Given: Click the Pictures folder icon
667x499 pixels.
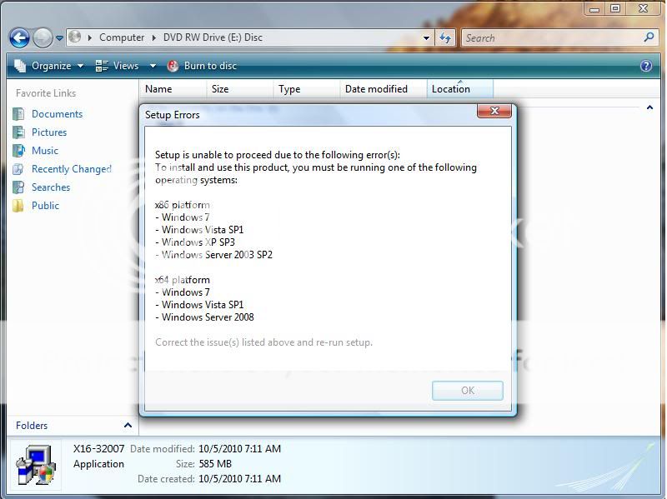Looking at the screenshot, I should click(18, 132).
